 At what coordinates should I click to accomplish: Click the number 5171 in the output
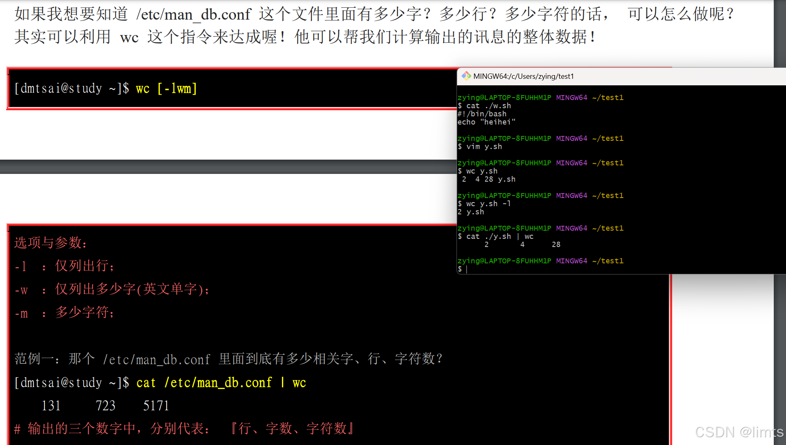point(156,405)
